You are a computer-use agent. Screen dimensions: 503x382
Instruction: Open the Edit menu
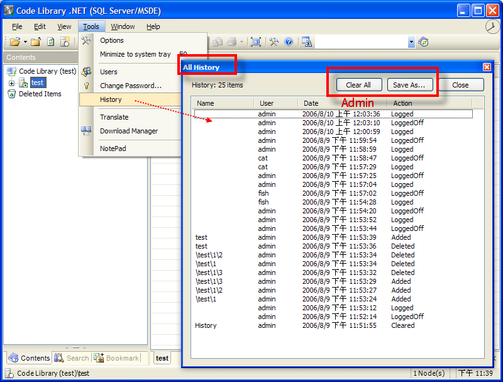pos(40,26)
